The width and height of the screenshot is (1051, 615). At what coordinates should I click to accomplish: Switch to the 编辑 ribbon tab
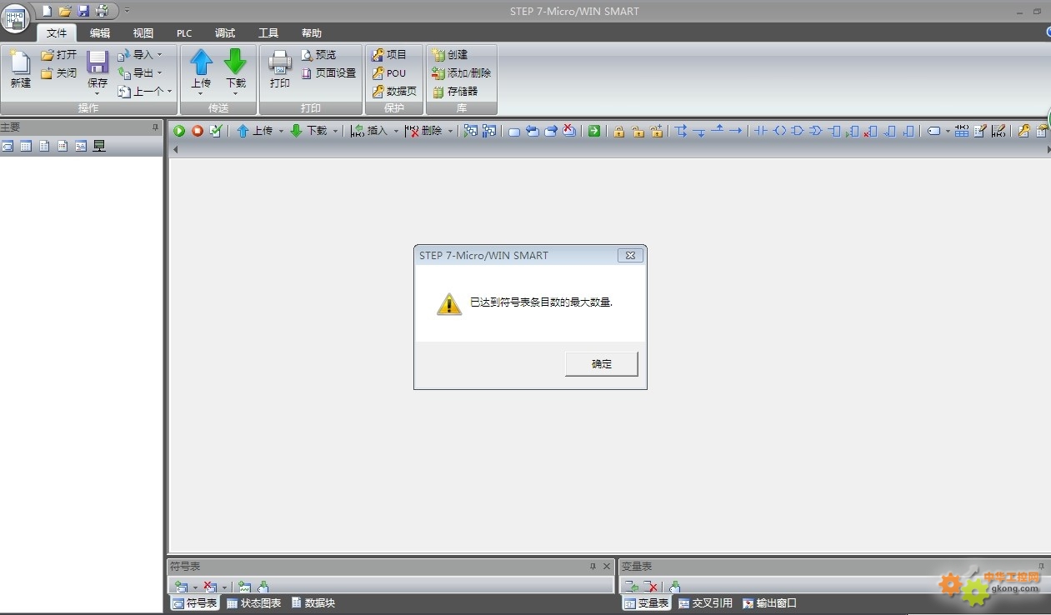click(x=100, y=33)
